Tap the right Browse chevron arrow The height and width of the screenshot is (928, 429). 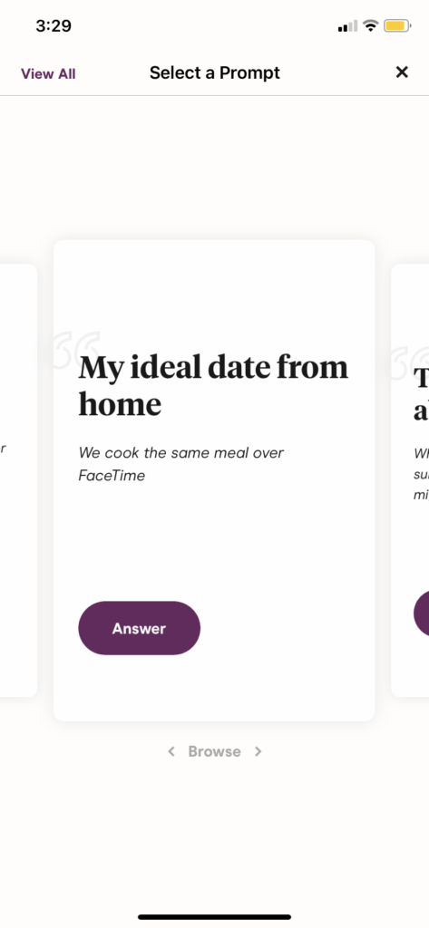(x=258, y=751)
